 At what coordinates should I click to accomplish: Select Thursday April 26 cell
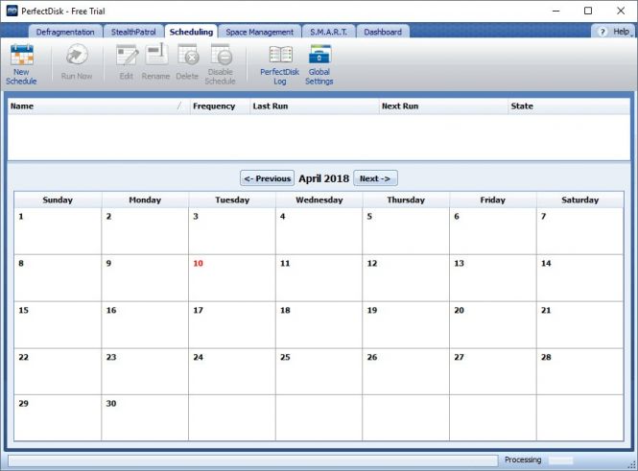coord(406,371)
